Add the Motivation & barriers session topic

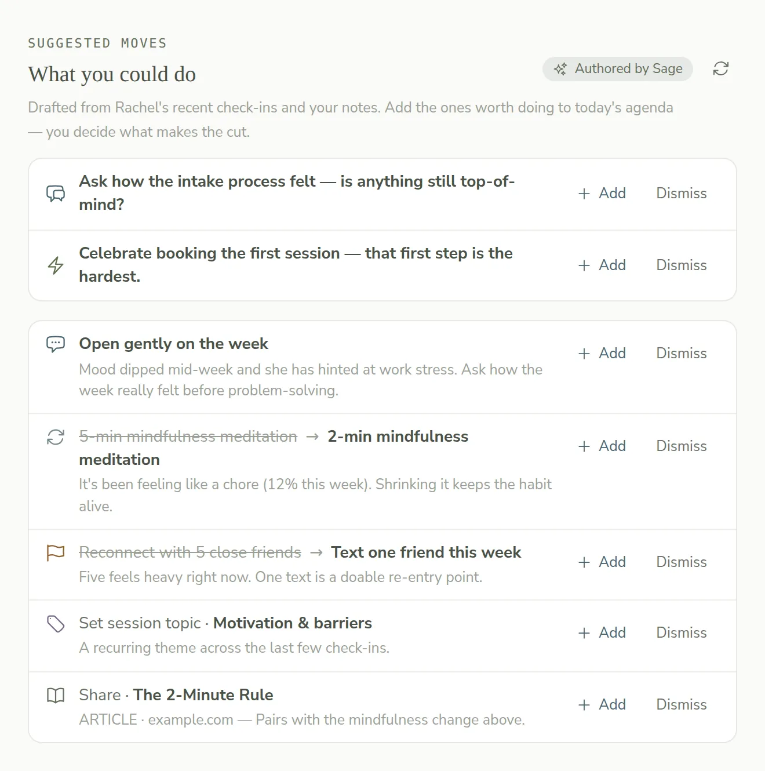coord(602,632)
